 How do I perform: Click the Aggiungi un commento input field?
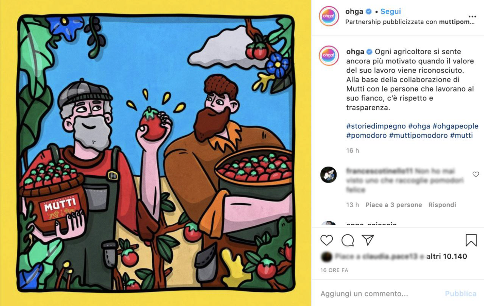point(381,294)
